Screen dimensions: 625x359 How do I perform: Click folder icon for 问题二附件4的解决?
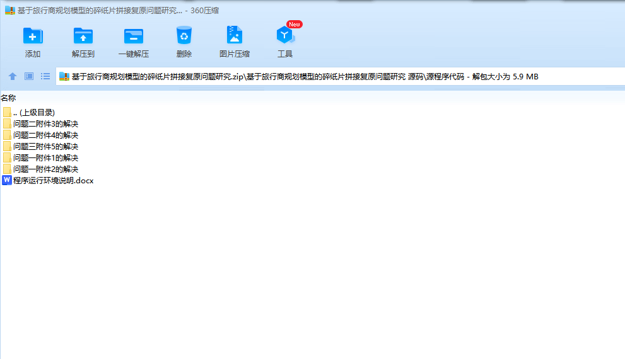7,135
